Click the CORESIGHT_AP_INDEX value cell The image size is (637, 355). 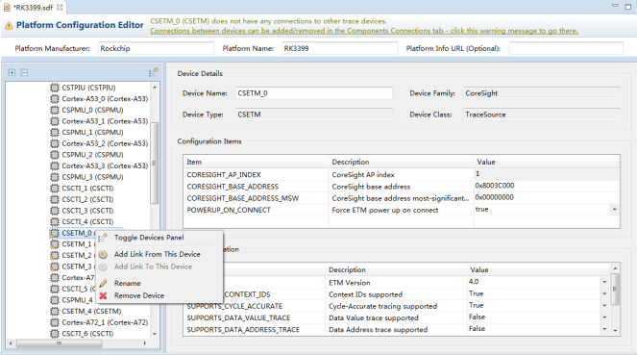(547, 174)
